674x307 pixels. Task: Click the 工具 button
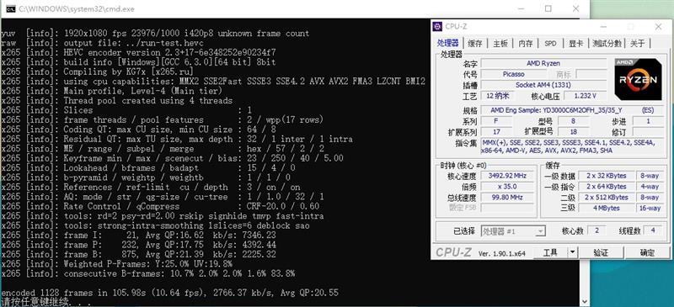[550, 252]
